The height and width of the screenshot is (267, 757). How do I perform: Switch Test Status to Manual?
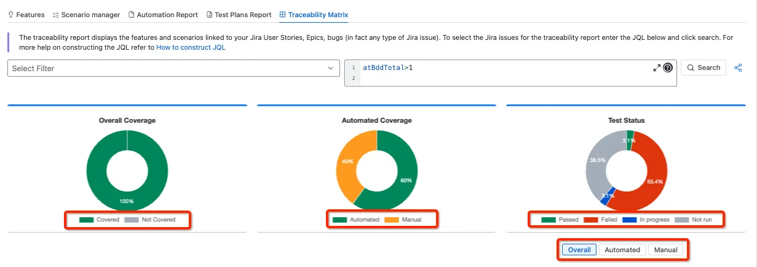tap(665, 250)
